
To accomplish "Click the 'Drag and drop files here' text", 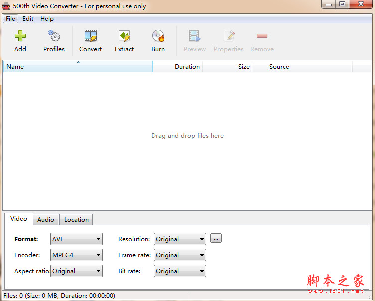I will coord(187,136).
